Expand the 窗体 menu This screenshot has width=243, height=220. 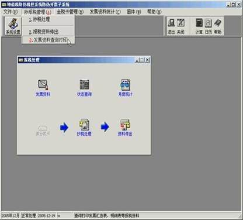(x=134, y=12)
